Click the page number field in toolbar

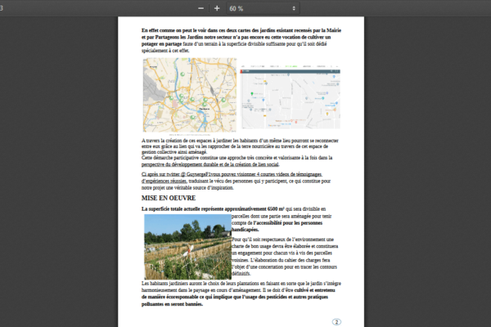pos(5,7)
